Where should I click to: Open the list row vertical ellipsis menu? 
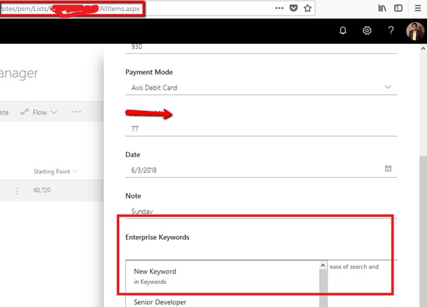pos(17,191)
